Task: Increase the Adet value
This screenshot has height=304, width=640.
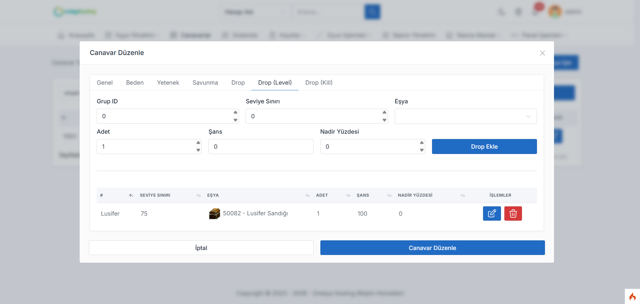Action: 198,143
